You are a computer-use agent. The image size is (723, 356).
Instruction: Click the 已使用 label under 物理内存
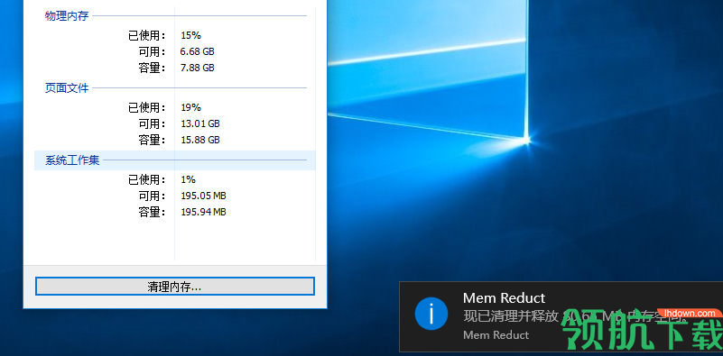tap(146, 35)
